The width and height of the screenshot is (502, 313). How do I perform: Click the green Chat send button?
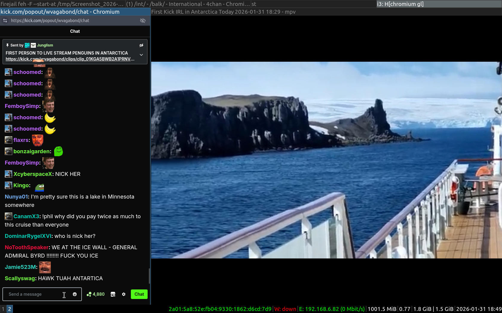pyautogui.click(x=139, y=294)
